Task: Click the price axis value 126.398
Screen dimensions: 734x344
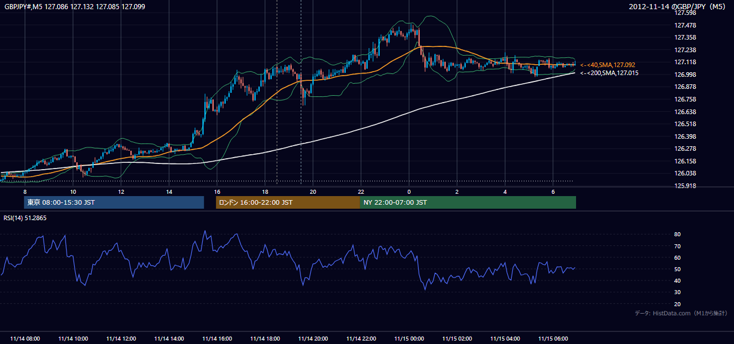Action: click(685, 136)
